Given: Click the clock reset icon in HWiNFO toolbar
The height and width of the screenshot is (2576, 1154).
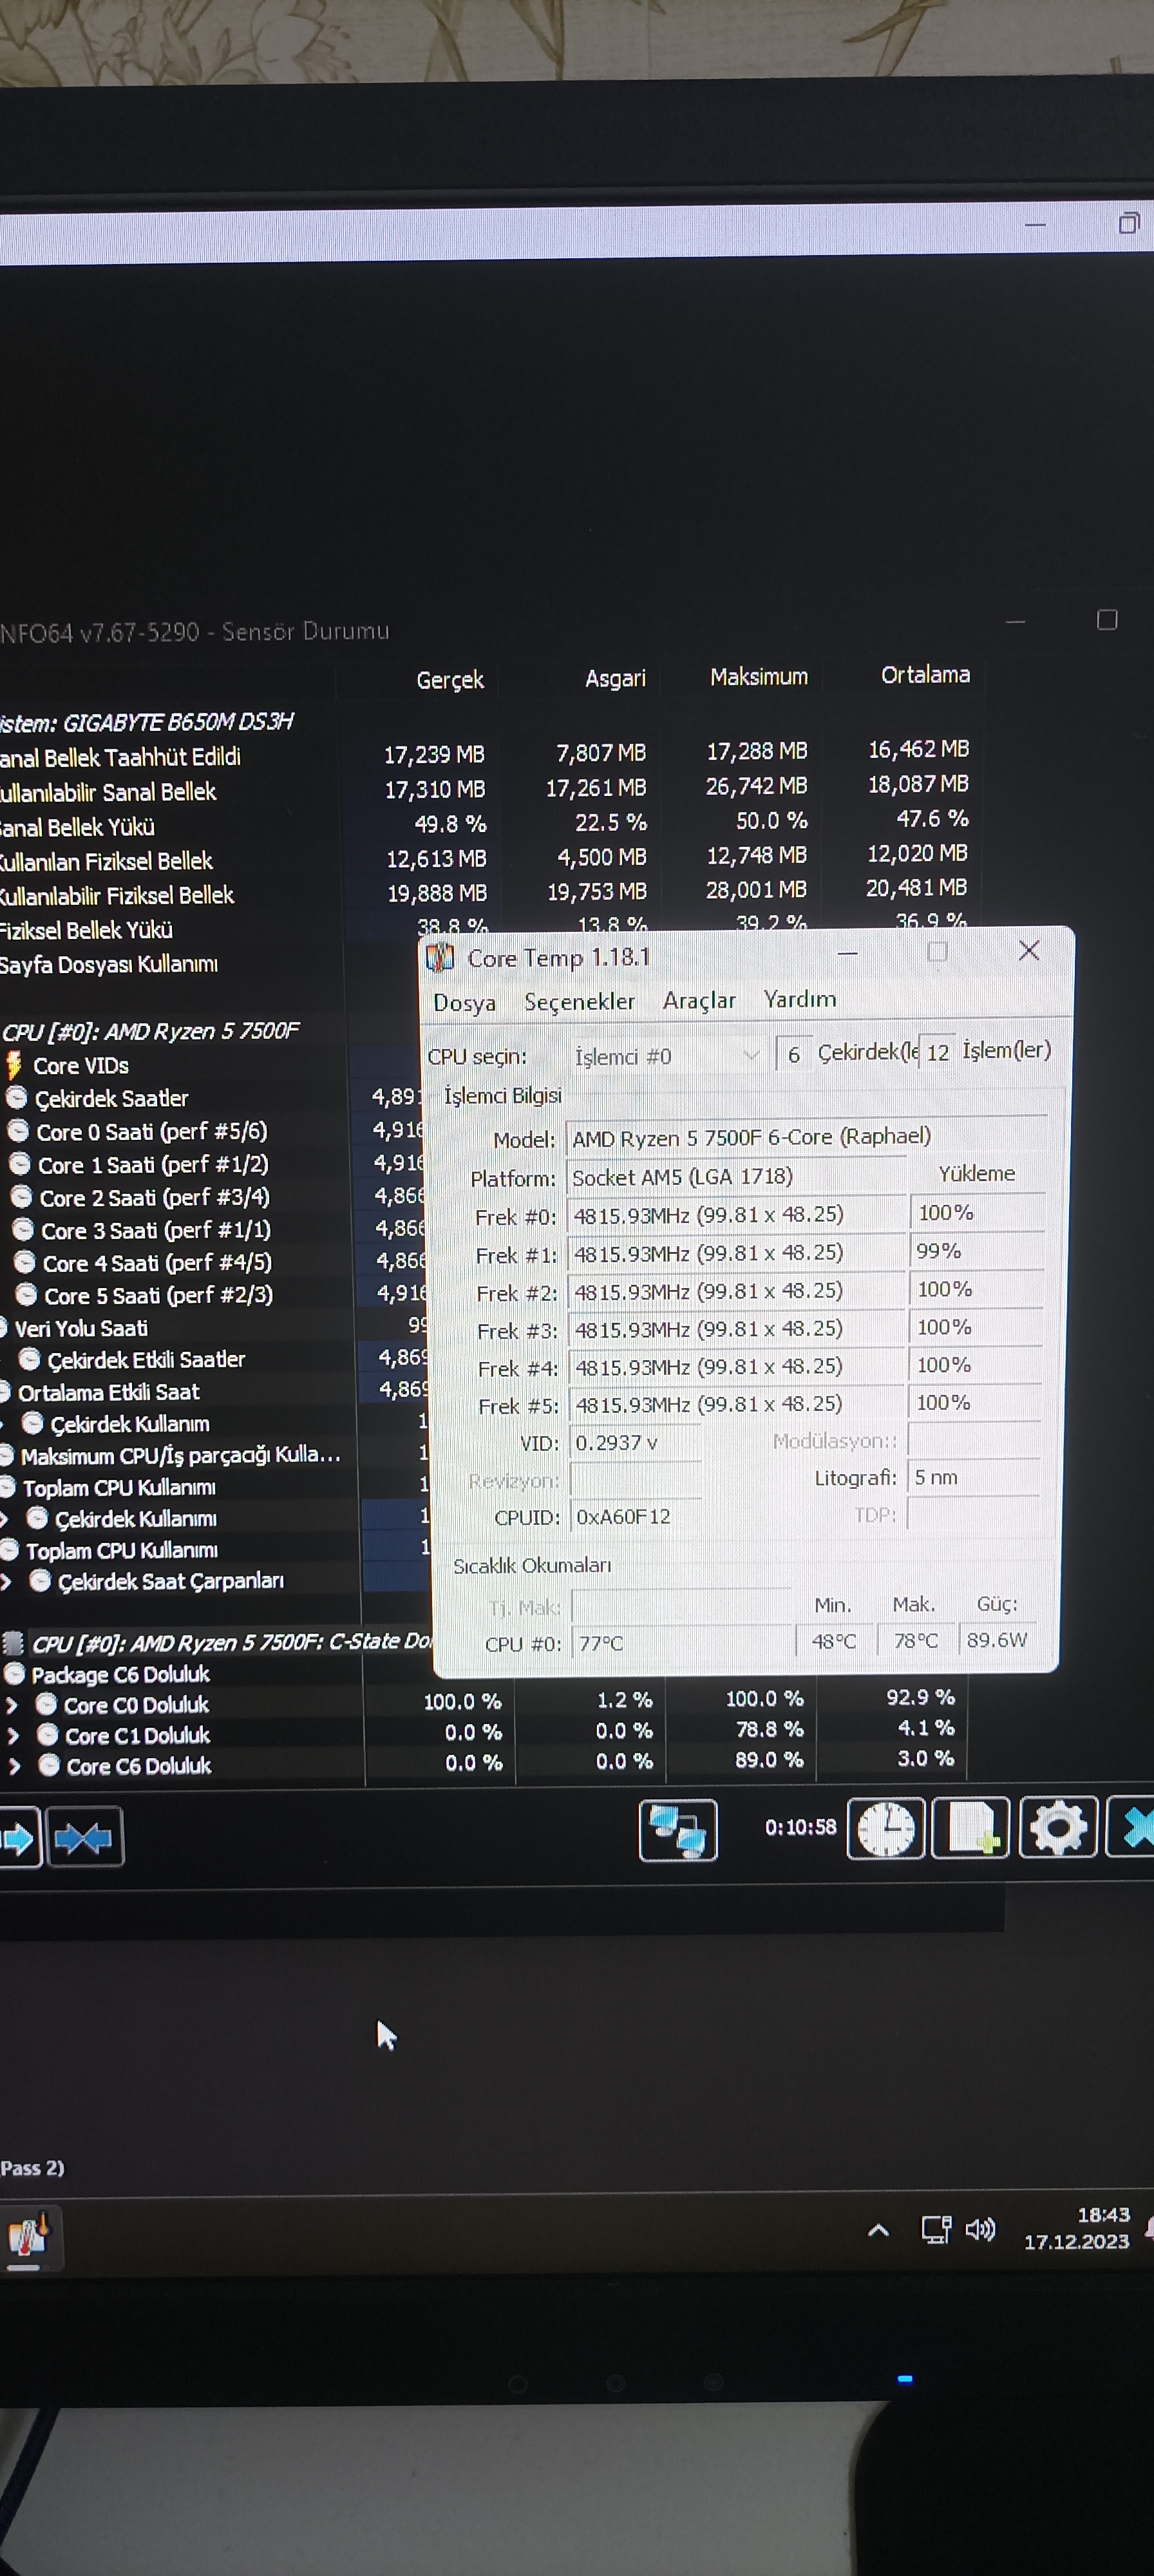Looking at the screenshot, I should (x=886, y=1830).
